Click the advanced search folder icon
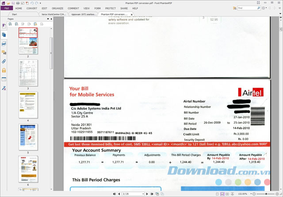283x197 pixels. (235, 8)
